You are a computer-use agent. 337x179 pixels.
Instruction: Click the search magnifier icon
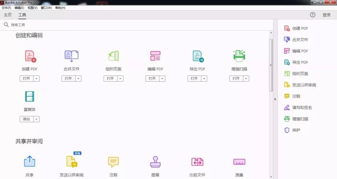[x=6, y=25]
